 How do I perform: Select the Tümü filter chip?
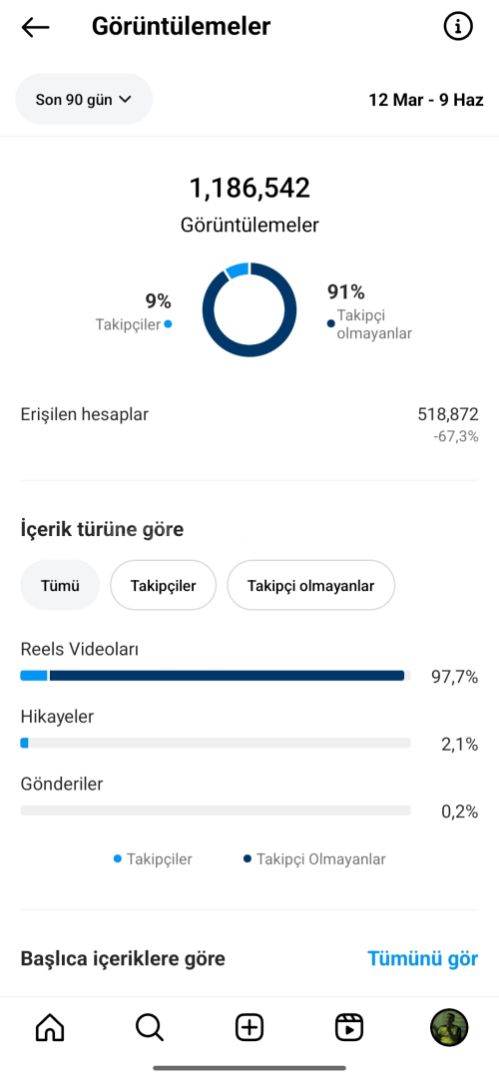pyautogui.click(x=61, y=586)
